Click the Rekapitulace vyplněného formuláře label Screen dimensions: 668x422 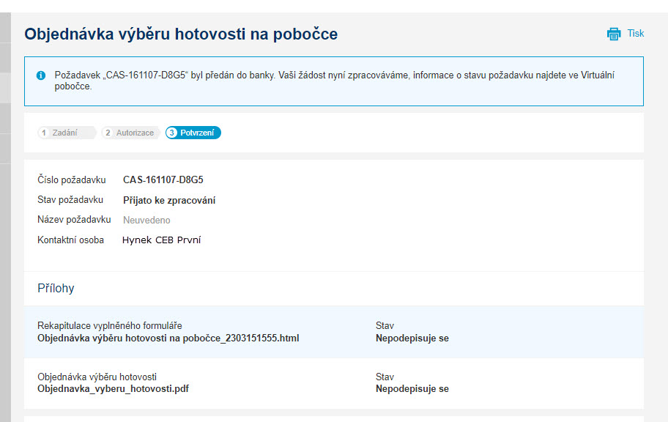click(109, 326)
